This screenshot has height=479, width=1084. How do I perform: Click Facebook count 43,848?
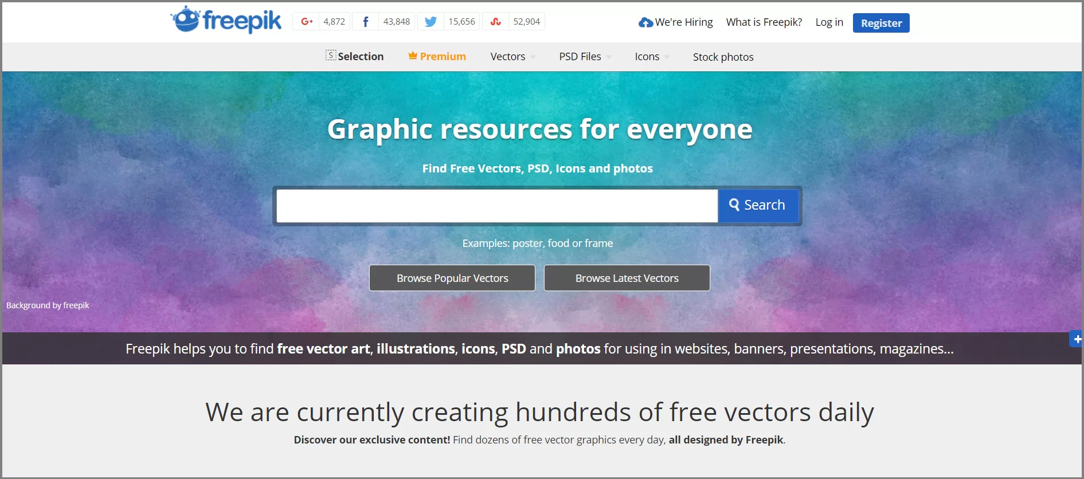[397, 22]
